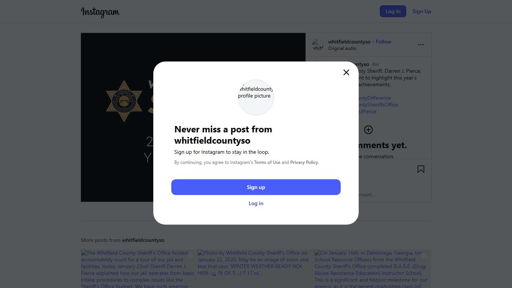Screen dimensions: 512x288
Task: Click the blue Sign up button
Action: point(256,187)
